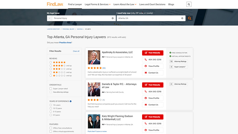The image size is (238, 134).
Task: Open Lawyer Directory breadcrumb
Action: point(53,29)
